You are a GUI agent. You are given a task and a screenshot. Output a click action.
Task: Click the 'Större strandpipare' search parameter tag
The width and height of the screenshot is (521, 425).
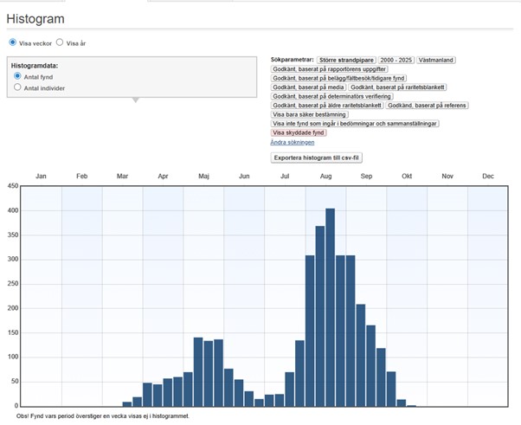click(x=345, y=60)
